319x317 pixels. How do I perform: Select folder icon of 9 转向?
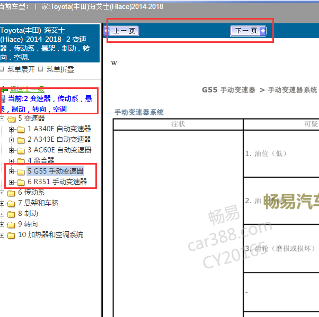(11, 225)
